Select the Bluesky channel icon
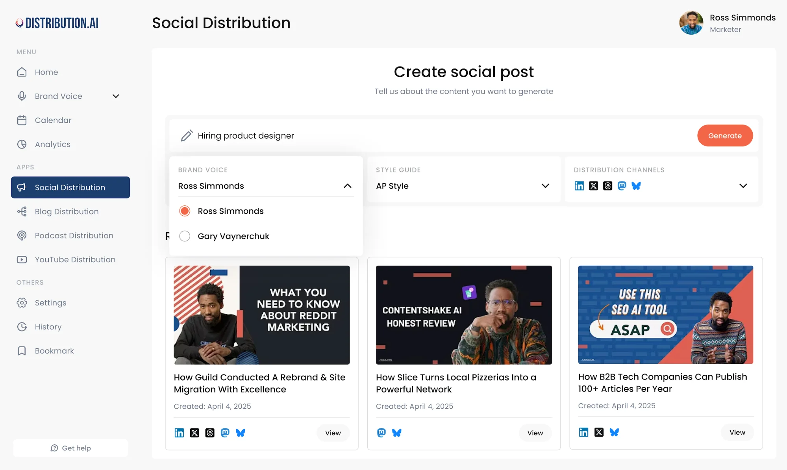Viewport: 787px width, 470px height. tap(636, 186)
